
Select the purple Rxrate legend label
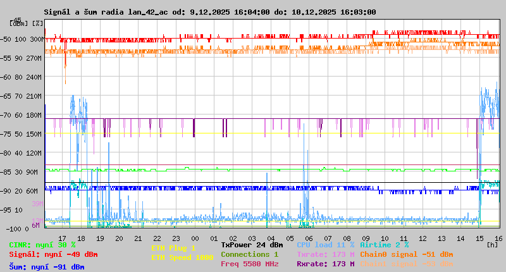point(325,264)
